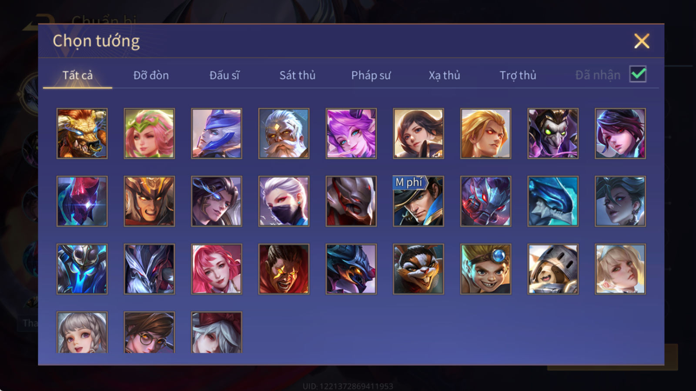Switch to the 'Trợ thủ' tab

pyautogui.click(x=518, y=75)
